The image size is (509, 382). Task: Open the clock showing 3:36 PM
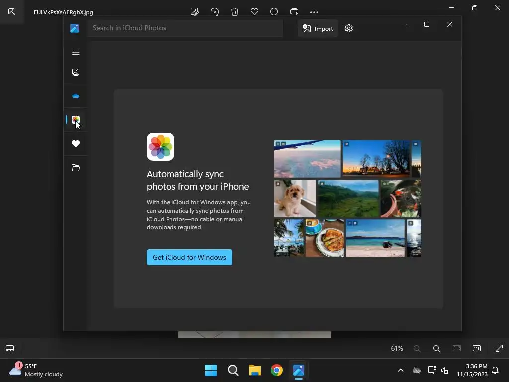472,370
